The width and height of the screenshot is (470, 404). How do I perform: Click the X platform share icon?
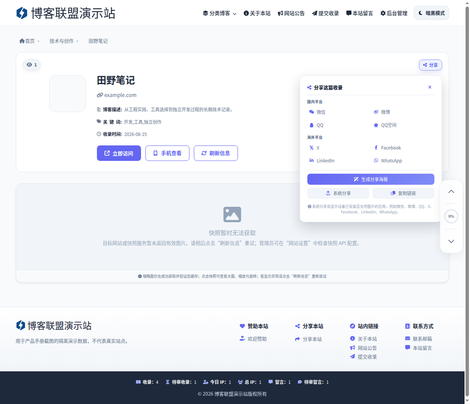click(x=312, y=148)
